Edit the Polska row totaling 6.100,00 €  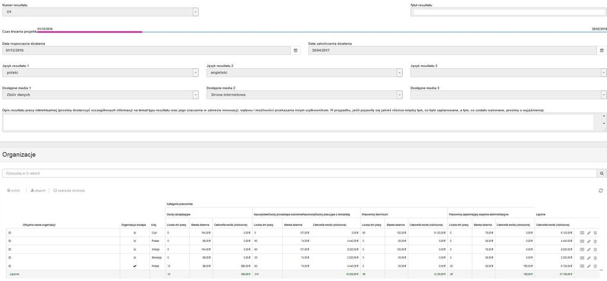(x=589, y=266)
